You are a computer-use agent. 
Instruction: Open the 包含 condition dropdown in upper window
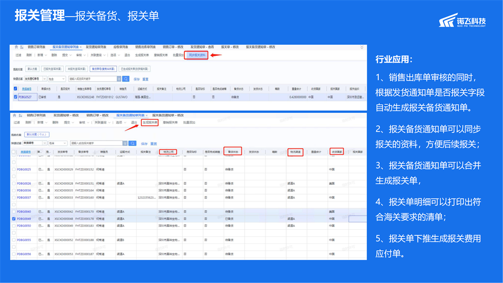coord(57,79)
